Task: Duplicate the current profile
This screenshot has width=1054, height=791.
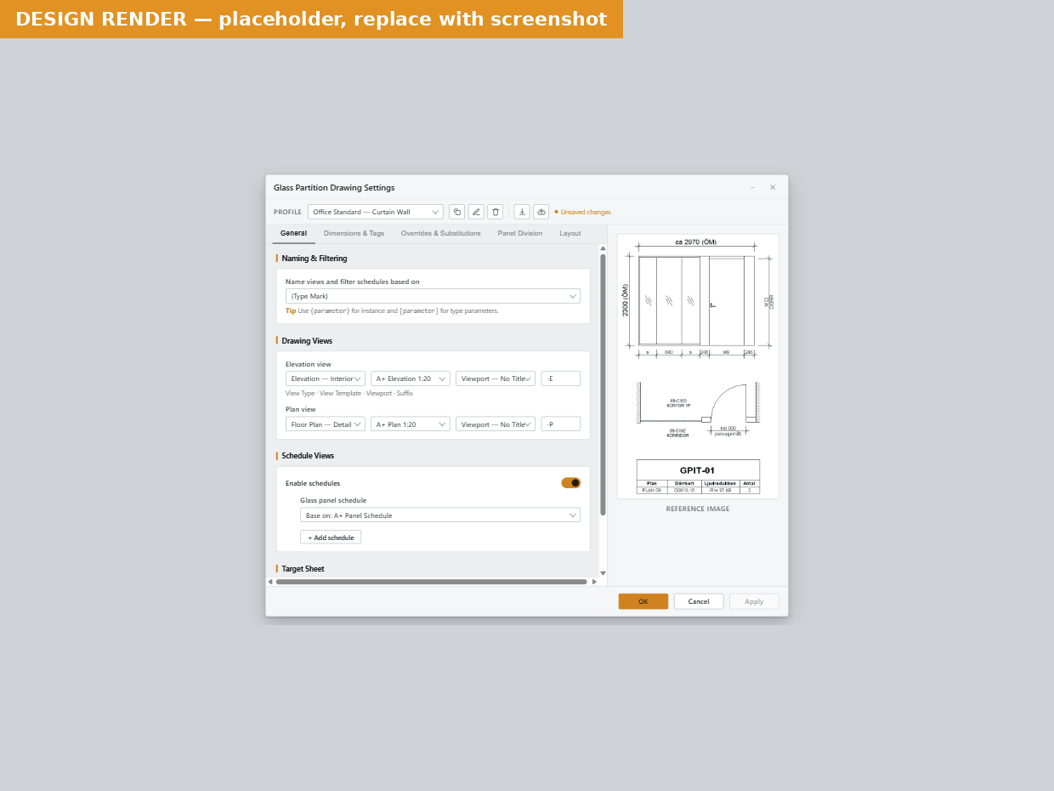Action: click(x=456, y=212)
